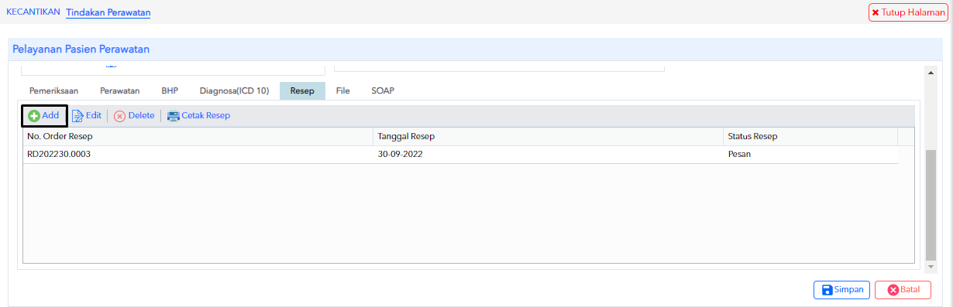The width and height of the screenshot is (953, 307).
Task: Click the Pesan status cell
Action: 810,154
